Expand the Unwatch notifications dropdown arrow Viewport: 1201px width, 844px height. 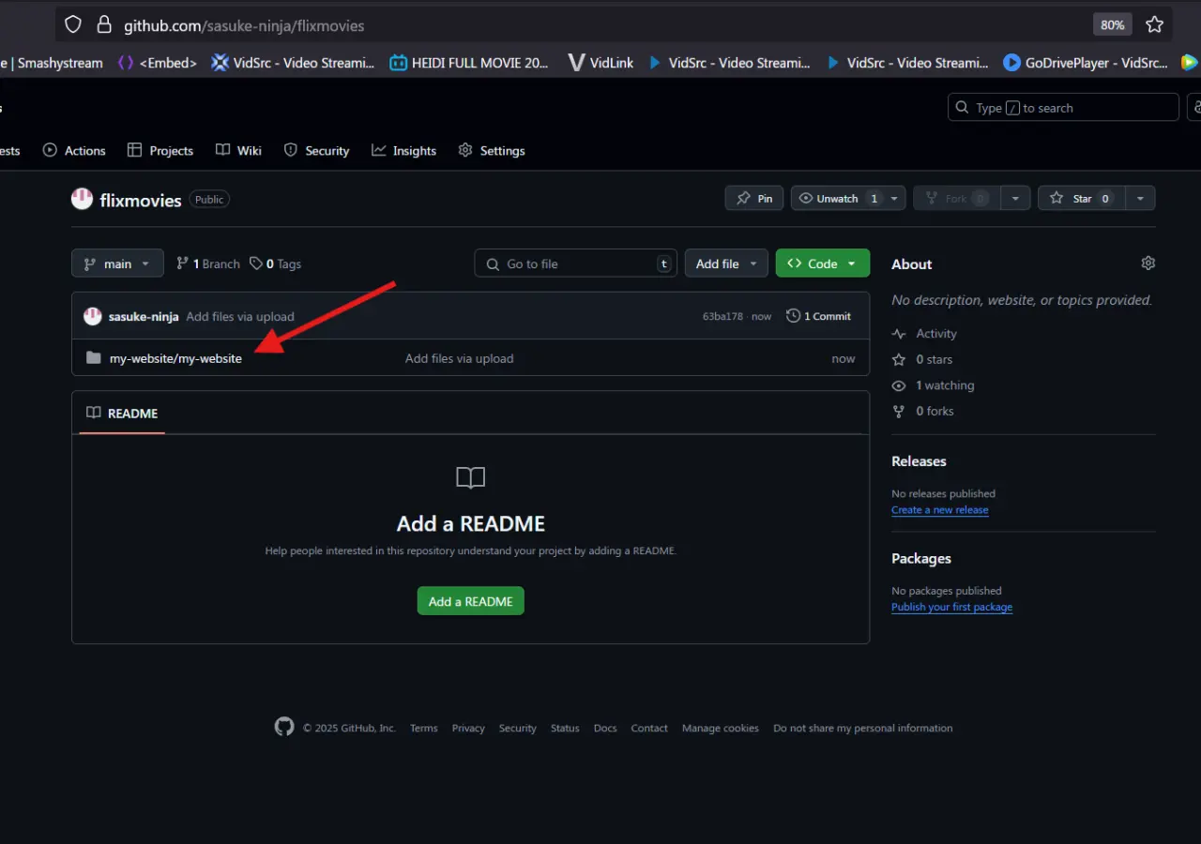[x=894, y=198]
